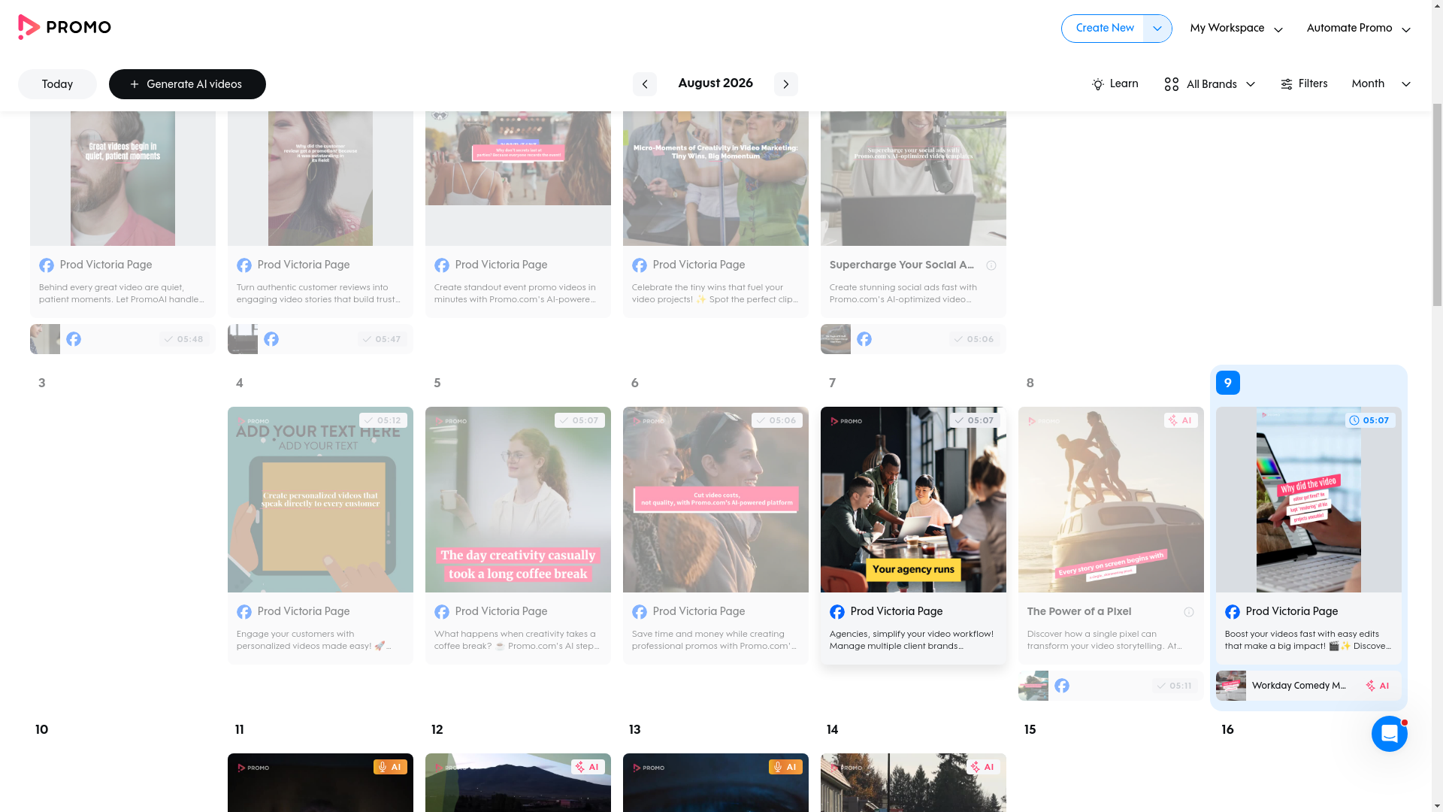Click small thumbnail in Workday Comedy row
1443x812 pixels.
pos(1231,686)
